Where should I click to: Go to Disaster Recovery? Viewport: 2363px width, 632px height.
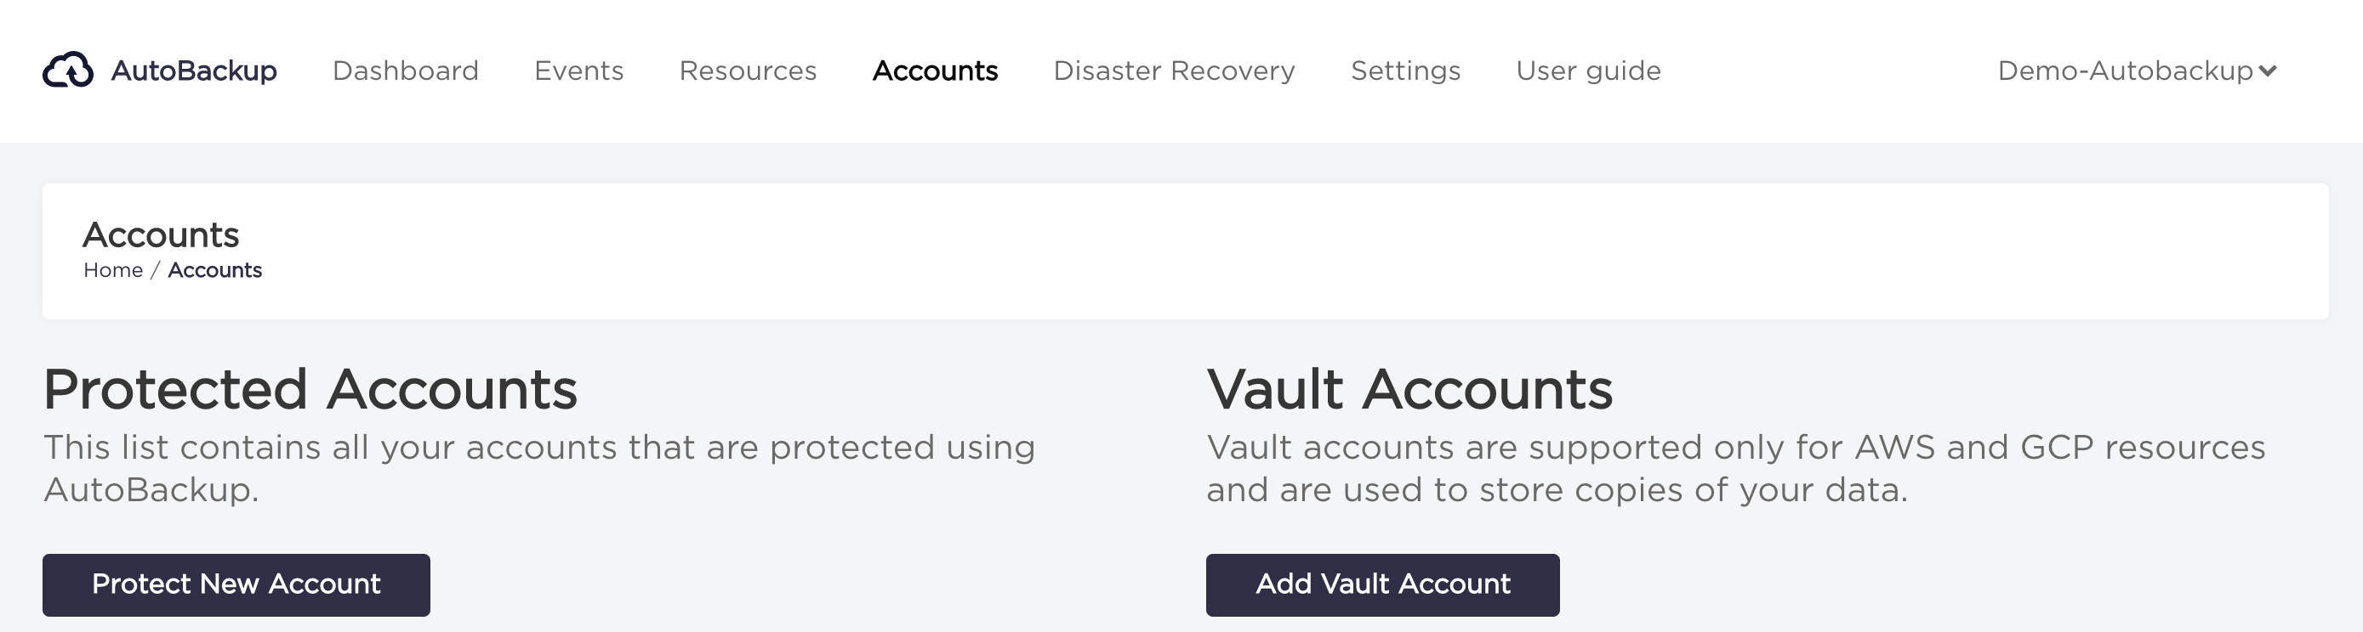(1174, 71)
